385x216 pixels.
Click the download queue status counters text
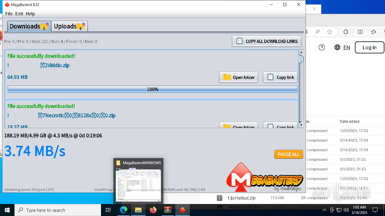pos(51,41)
